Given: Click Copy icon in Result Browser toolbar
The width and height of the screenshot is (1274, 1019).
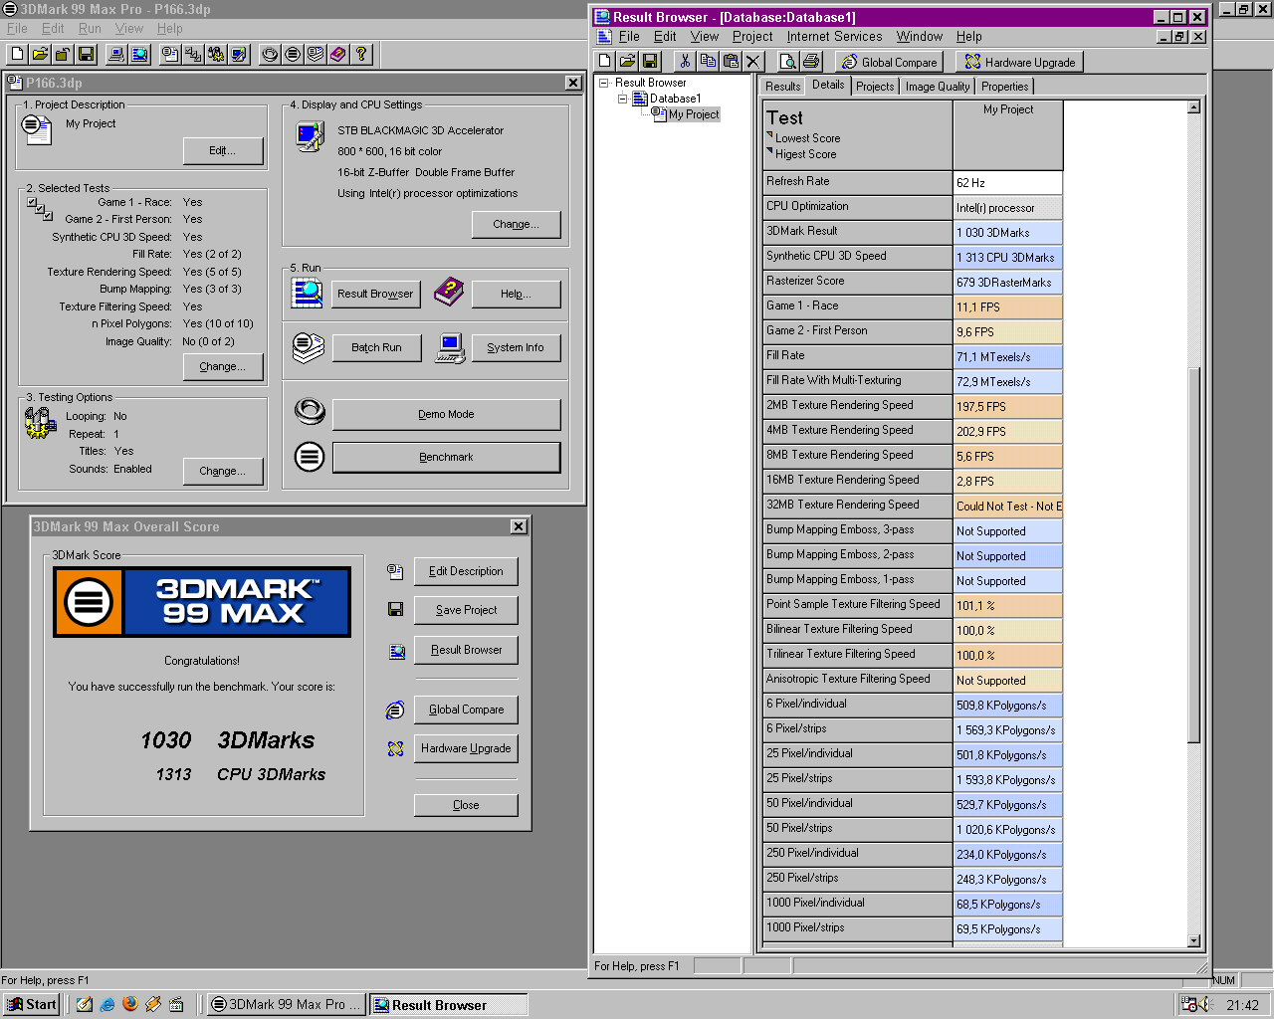Looking at the screenshot, I should pyautogui.click(x=708, y=62).
